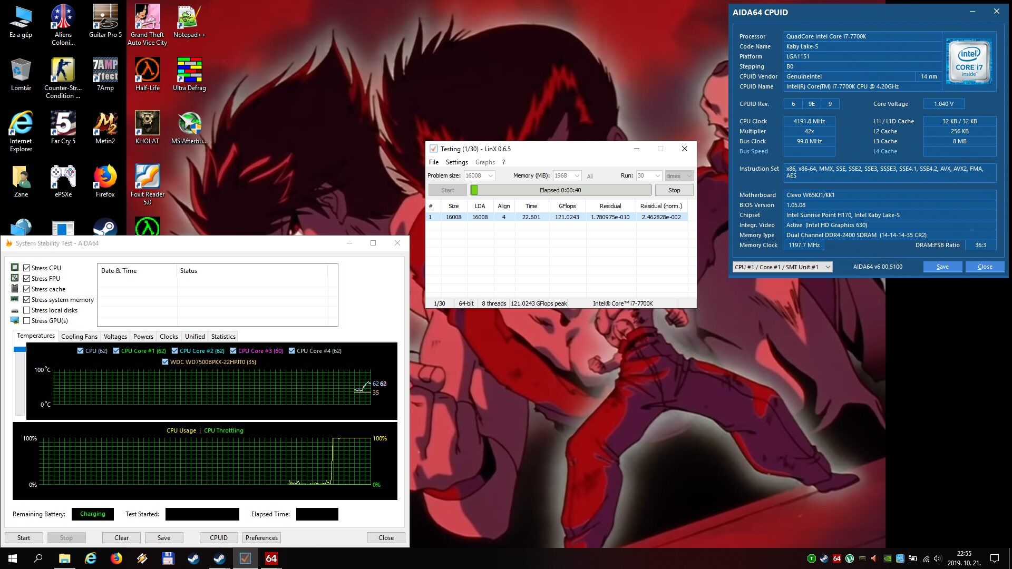Open Settings menu in LinX

(x=456, y=162)
